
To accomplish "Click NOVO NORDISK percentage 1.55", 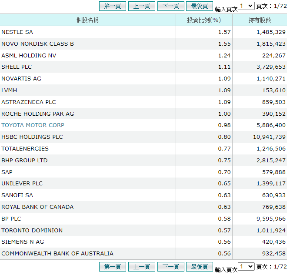I will (x=224, y=44).
